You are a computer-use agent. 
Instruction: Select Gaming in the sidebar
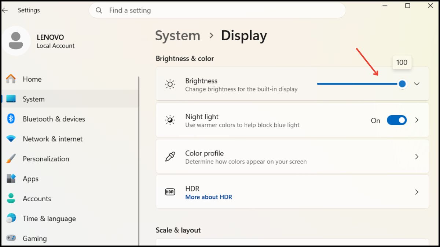pyautogui.click(x=70, y=238)
